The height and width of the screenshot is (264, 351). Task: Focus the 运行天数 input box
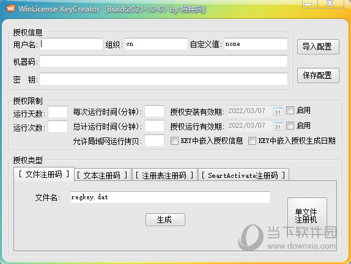pos(57,112)
